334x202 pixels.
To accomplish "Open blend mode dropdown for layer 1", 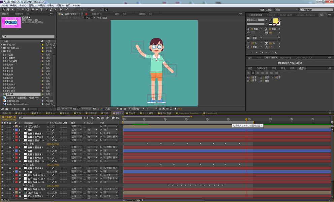I will [x=76, y=126].
